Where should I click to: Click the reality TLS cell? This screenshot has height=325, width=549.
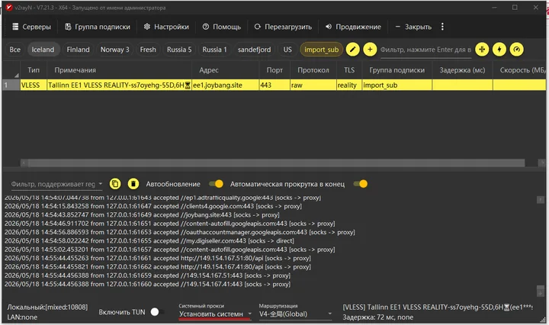[349, 85]
